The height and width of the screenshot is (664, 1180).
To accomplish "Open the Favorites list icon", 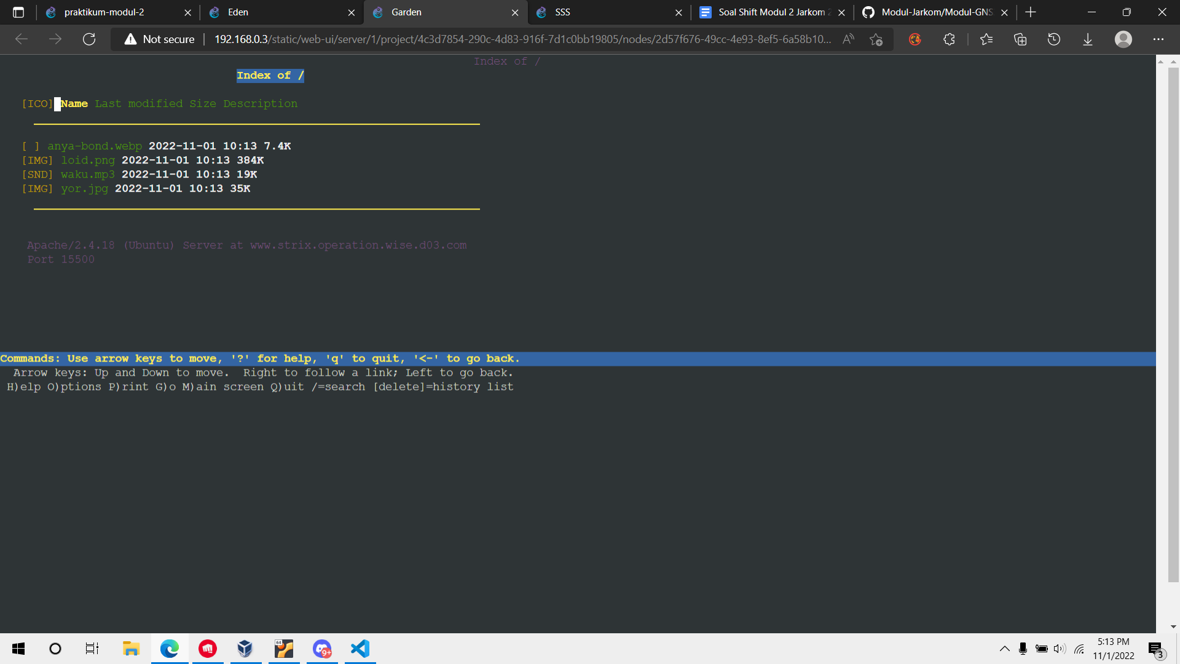I will pos(986,39).
